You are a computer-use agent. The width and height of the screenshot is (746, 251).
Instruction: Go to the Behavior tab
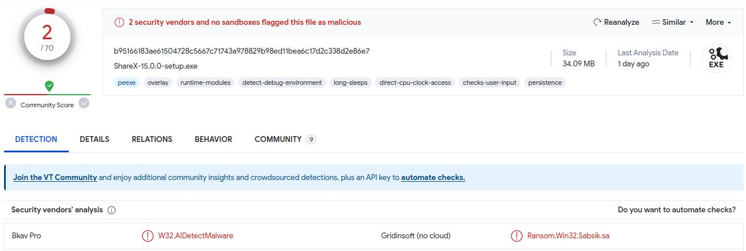(213, 139)
